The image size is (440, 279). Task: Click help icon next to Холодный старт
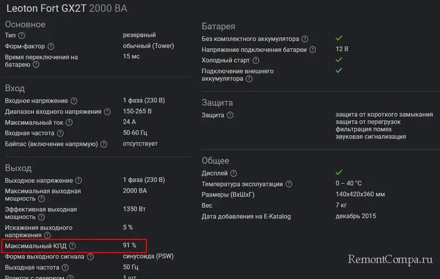pyautogui.click(x=256, y=61)
